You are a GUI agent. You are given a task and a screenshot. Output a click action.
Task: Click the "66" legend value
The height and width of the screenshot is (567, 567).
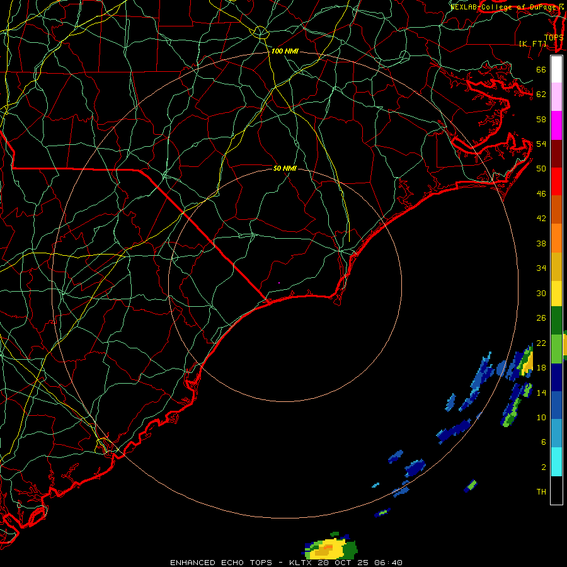[x=541, y=69]
